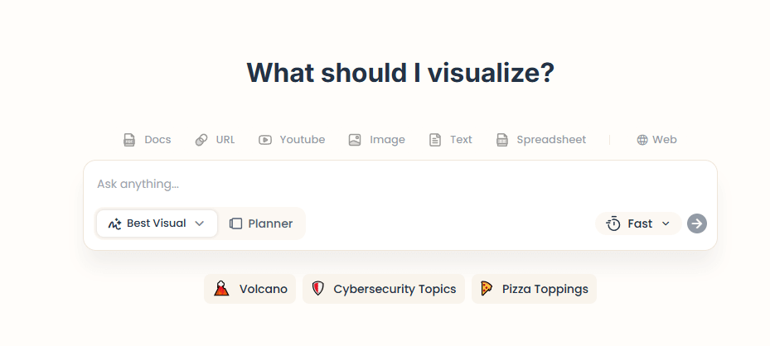Click the Web globe icon
Screen dimensions: 770x346
642,140
